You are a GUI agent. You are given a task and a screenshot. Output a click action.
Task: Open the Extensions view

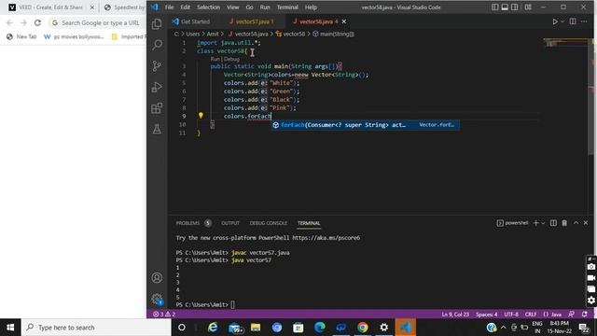(x=157, y=108)
